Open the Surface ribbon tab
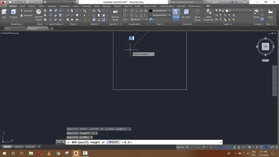 (x=32, y=6)
